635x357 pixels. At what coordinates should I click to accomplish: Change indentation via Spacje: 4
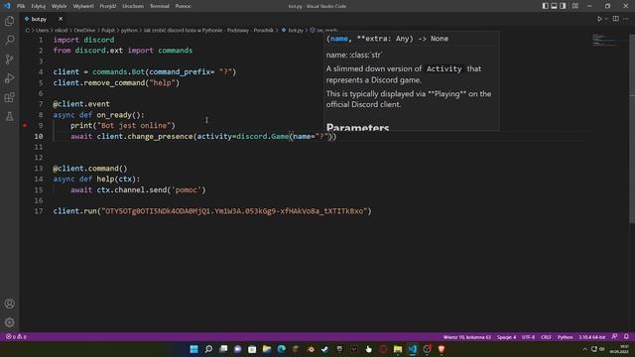click(x=506, y=337)
